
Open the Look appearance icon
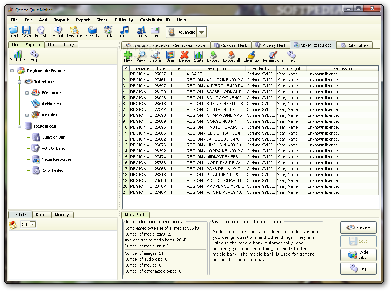(x=108, y=31)
